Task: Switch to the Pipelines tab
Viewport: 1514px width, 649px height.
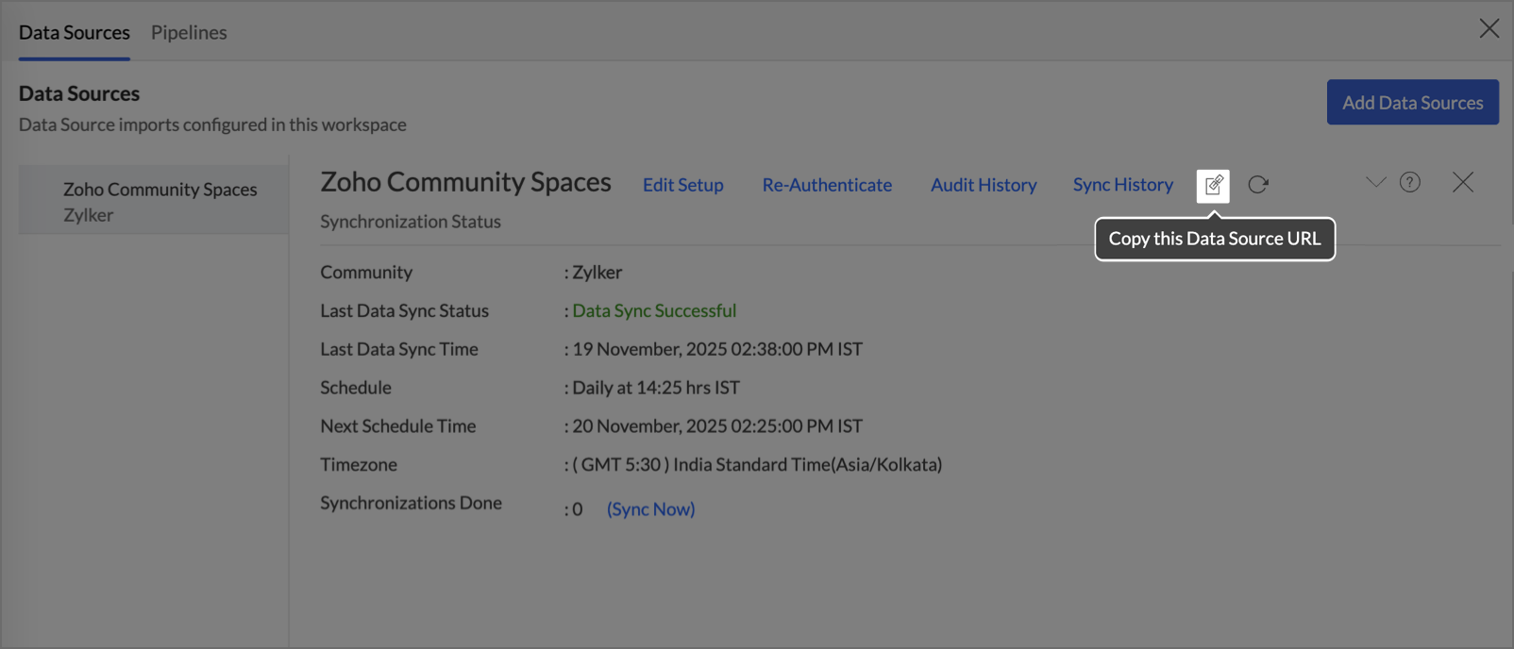Action: [189, 32]
